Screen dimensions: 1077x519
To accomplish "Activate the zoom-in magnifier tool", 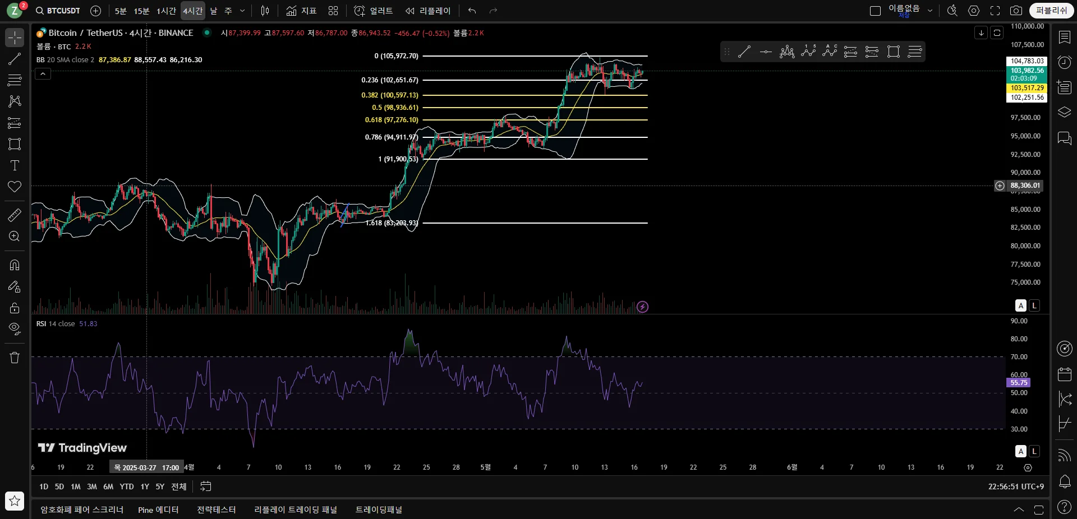I will click(x=15, y=236).
